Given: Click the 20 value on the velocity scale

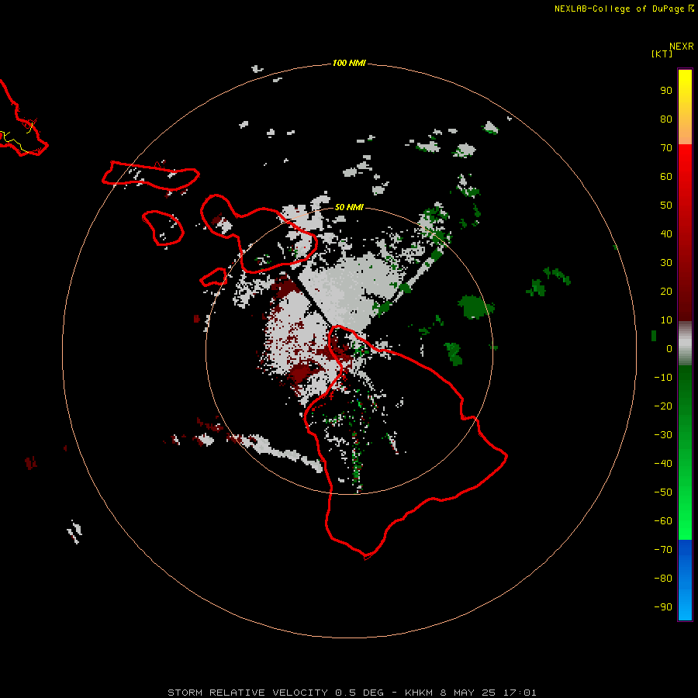Looking at the screenshot, I should click(666, 291).
